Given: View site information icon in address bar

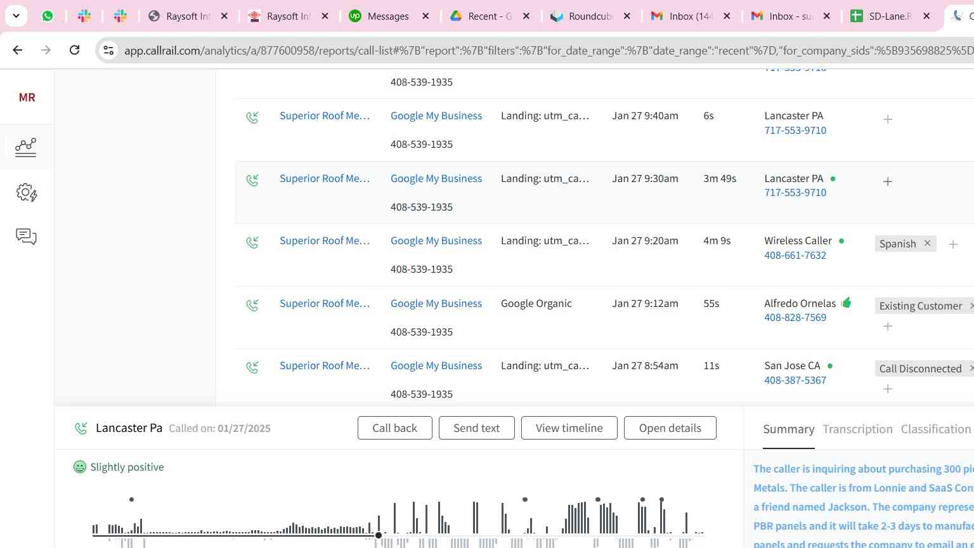Looking at the screenshot, I should pos(108,50).
